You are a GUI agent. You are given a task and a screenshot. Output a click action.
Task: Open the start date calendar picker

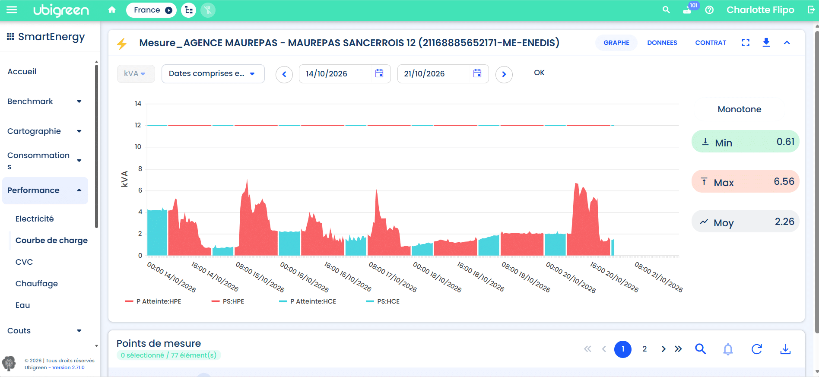point(379,74)
